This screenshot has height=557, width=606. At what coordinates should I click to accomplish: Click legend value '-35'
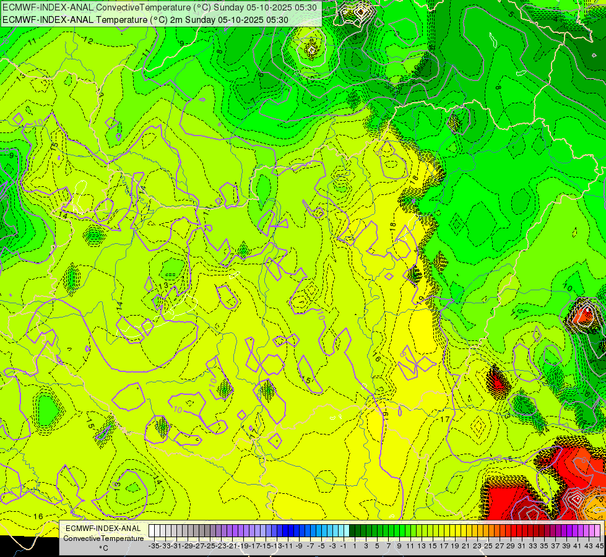click(154, 546)
